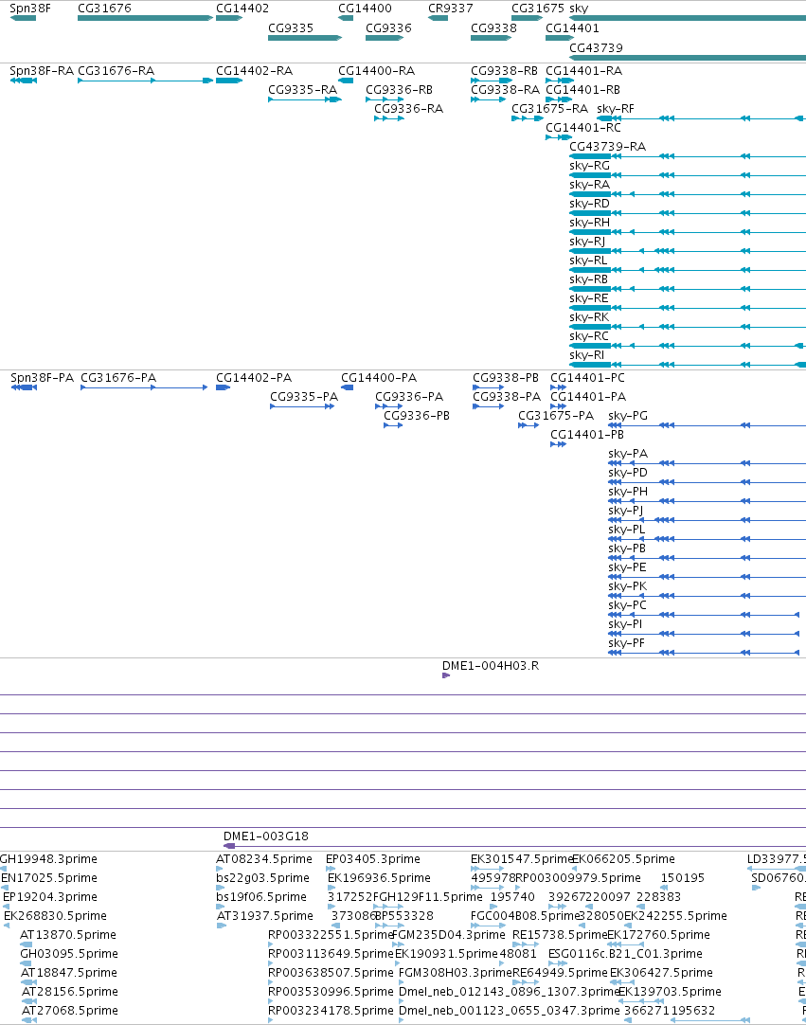The image size is (806, 1025).
Task: Select the CG14402-PA protein label
Action: 254,378
